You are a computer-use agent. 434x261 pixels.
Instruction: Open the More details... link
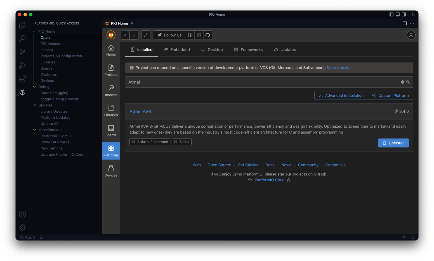click(339, 68)
